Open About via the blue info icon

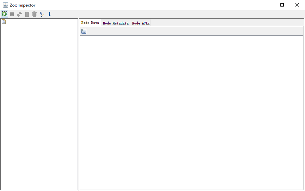click(x=50, y=14)
